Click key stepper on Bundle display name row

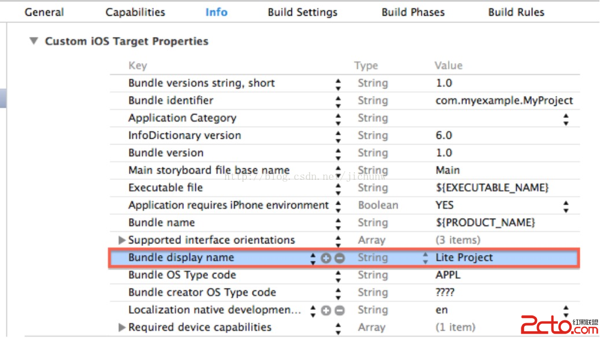(x=313, y=258)
